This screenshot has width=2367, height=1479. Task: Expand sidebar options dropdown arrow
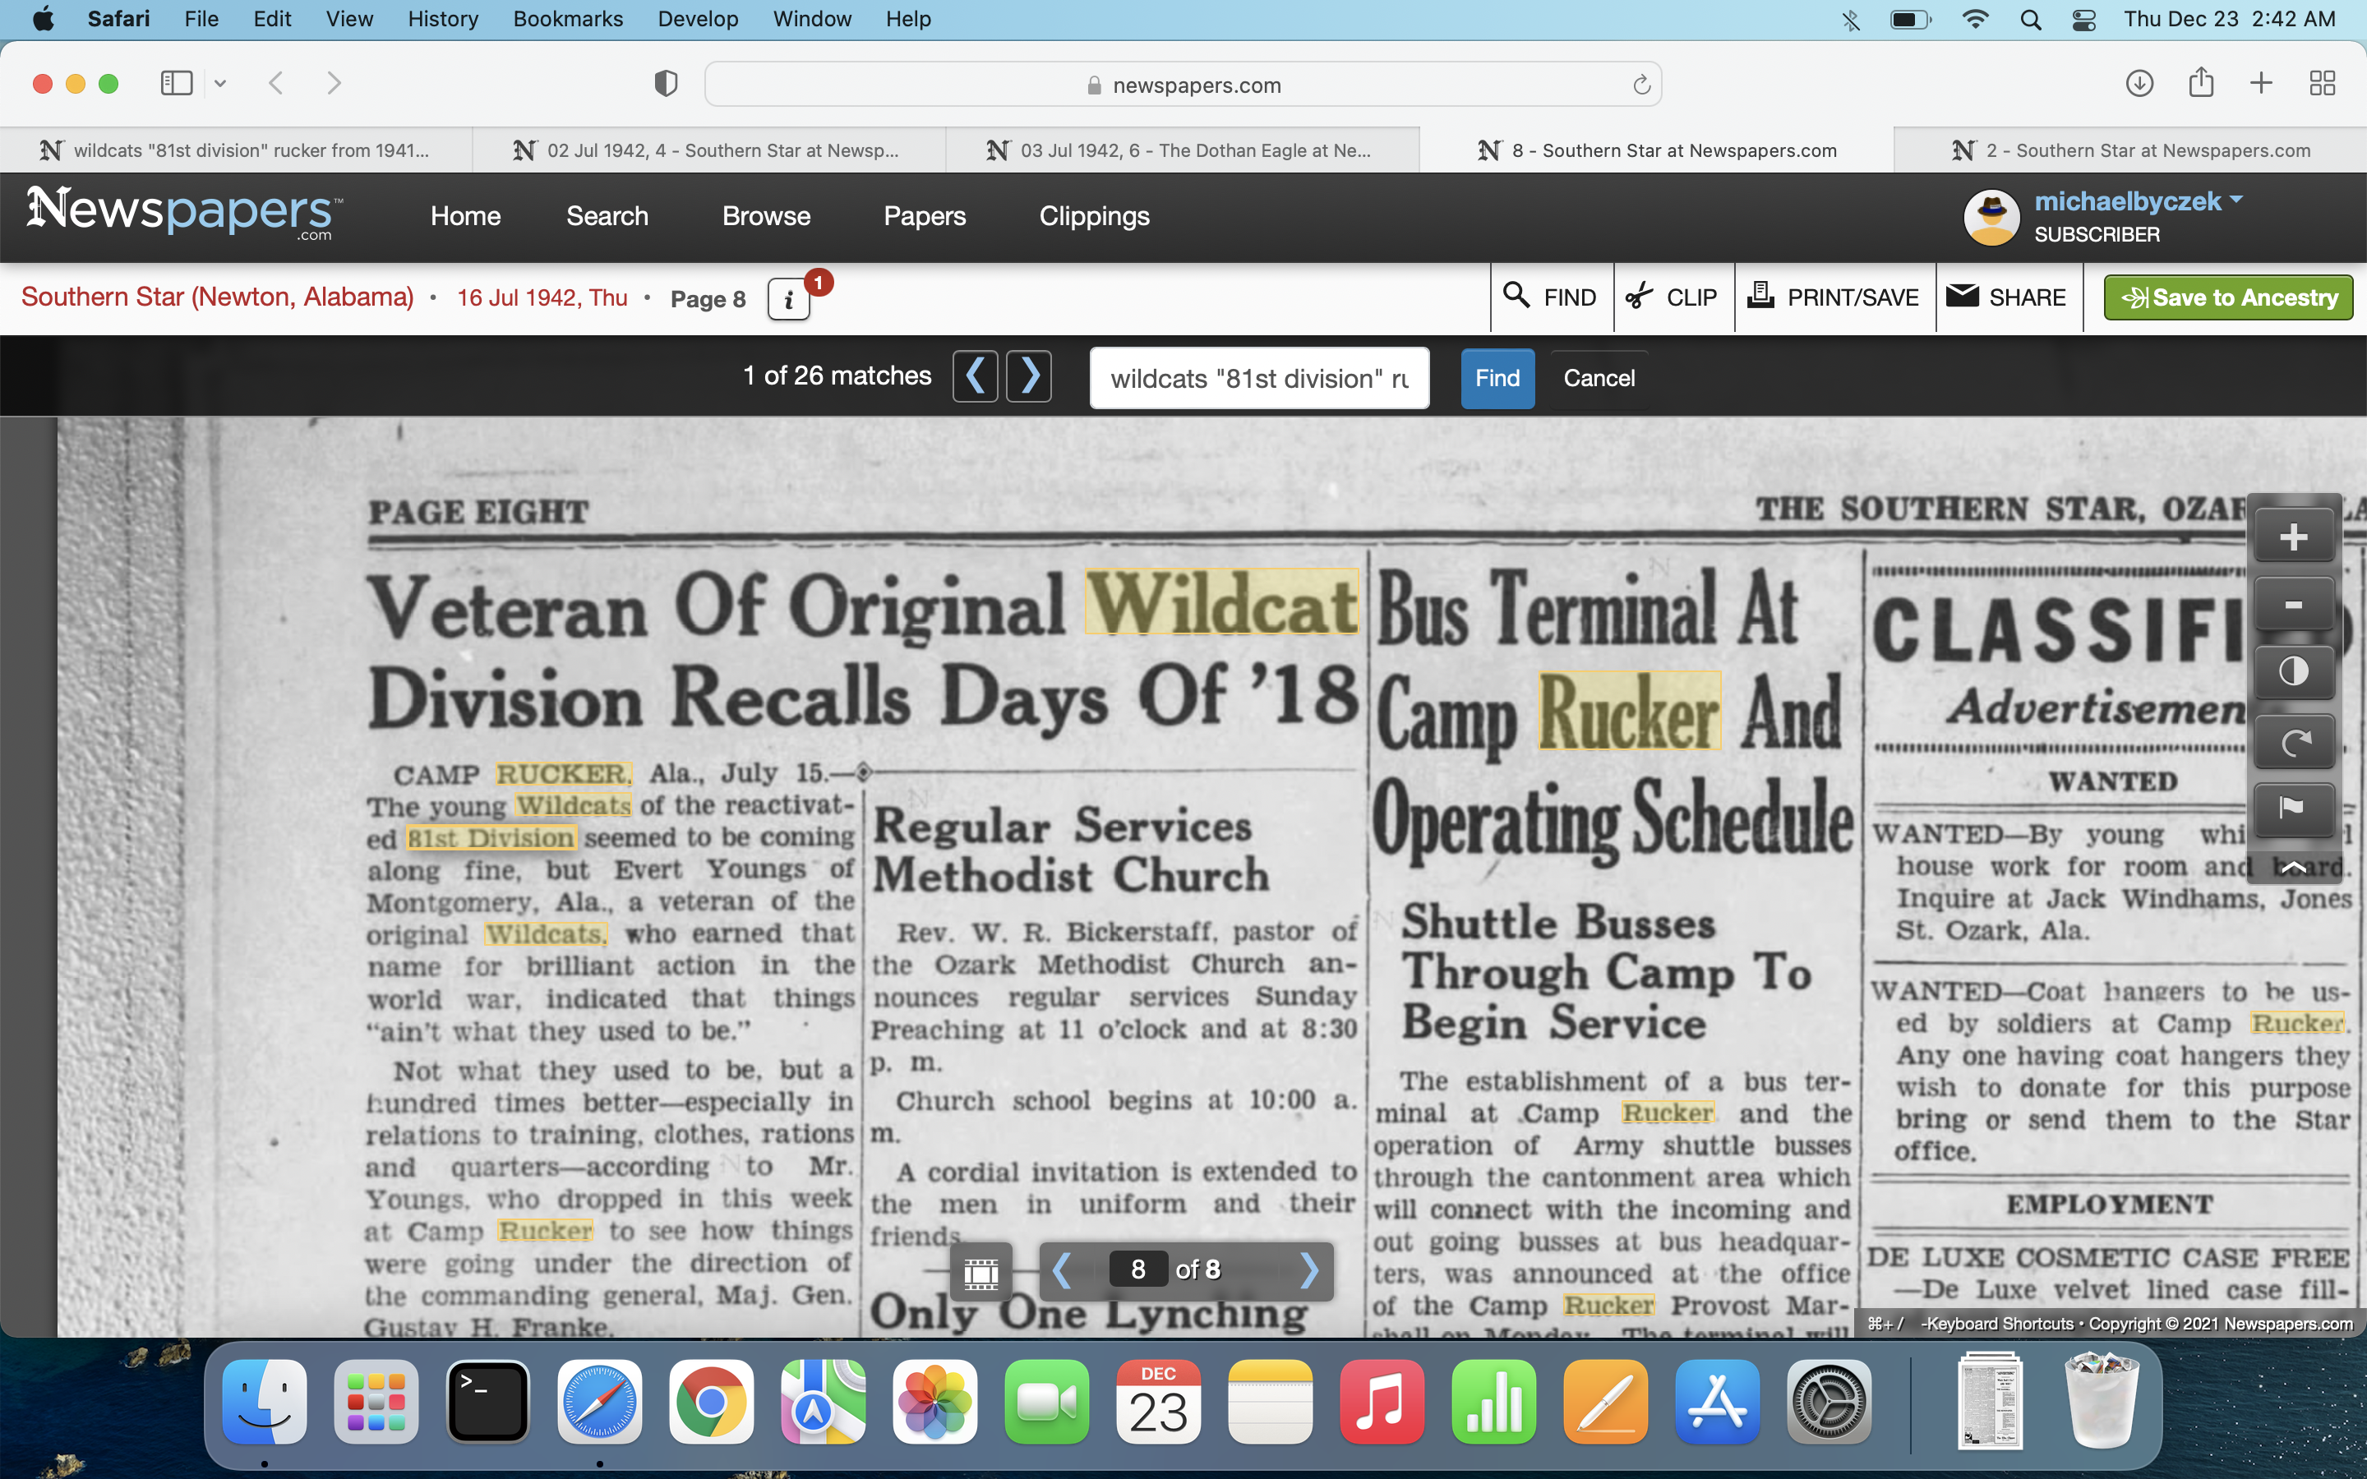[221, 83]
